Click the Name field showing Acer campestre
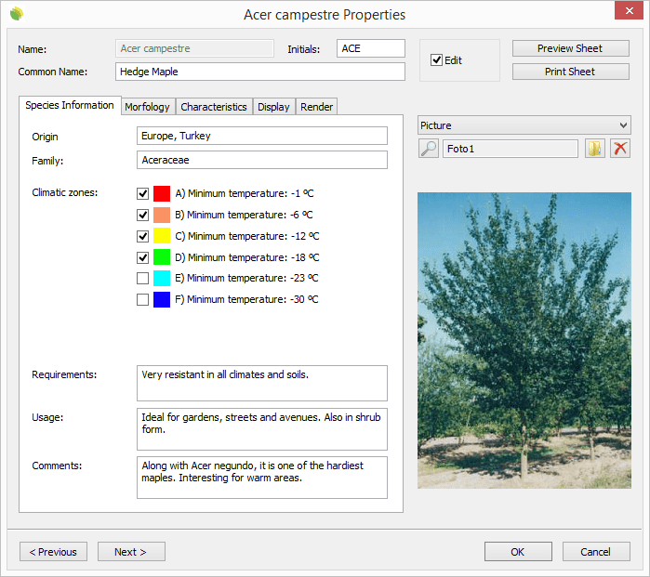 [x=194, y=48]
